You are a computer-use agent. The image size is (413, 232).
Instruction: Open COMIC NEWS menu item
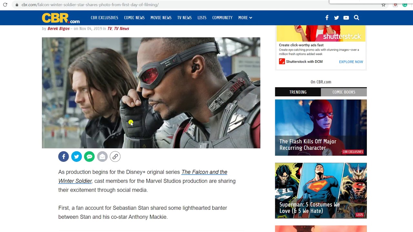pos(134,18)
